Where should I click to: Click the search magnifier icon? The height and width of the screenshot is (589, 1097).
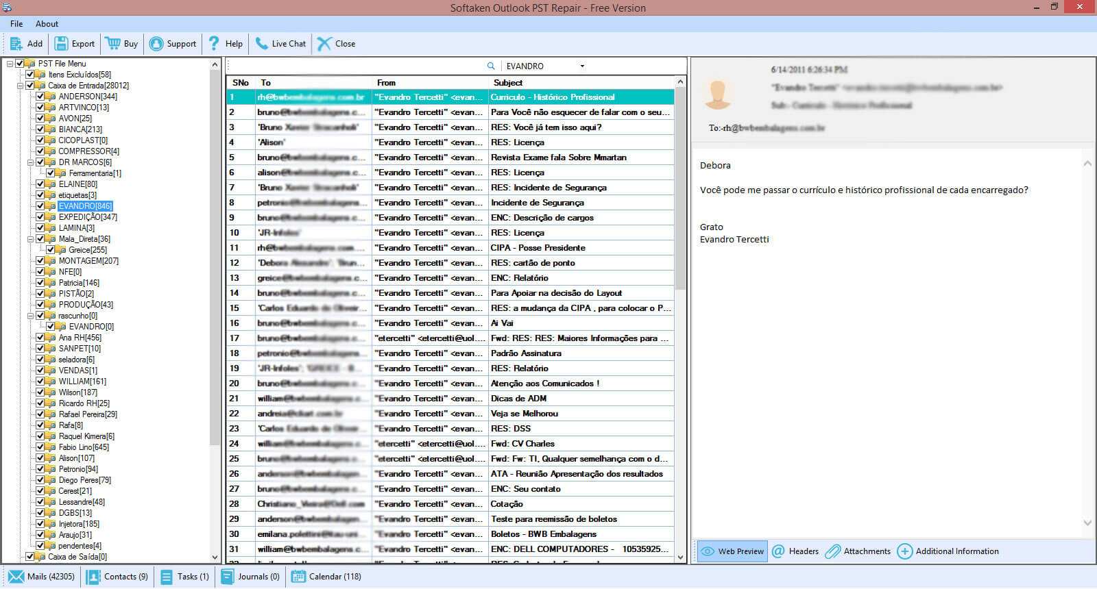[491, 66]
